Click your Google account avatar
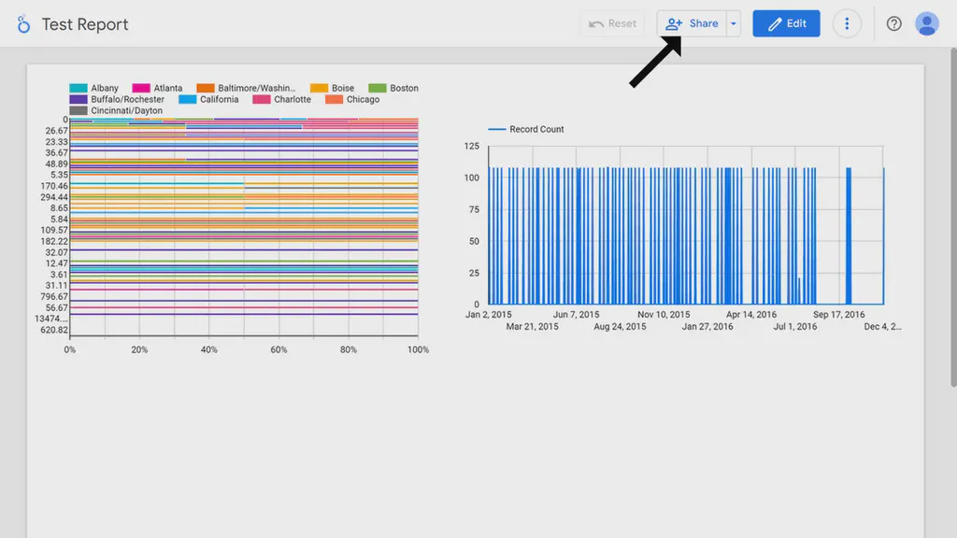This screenshot has width=957, height=538. [926, 23]
